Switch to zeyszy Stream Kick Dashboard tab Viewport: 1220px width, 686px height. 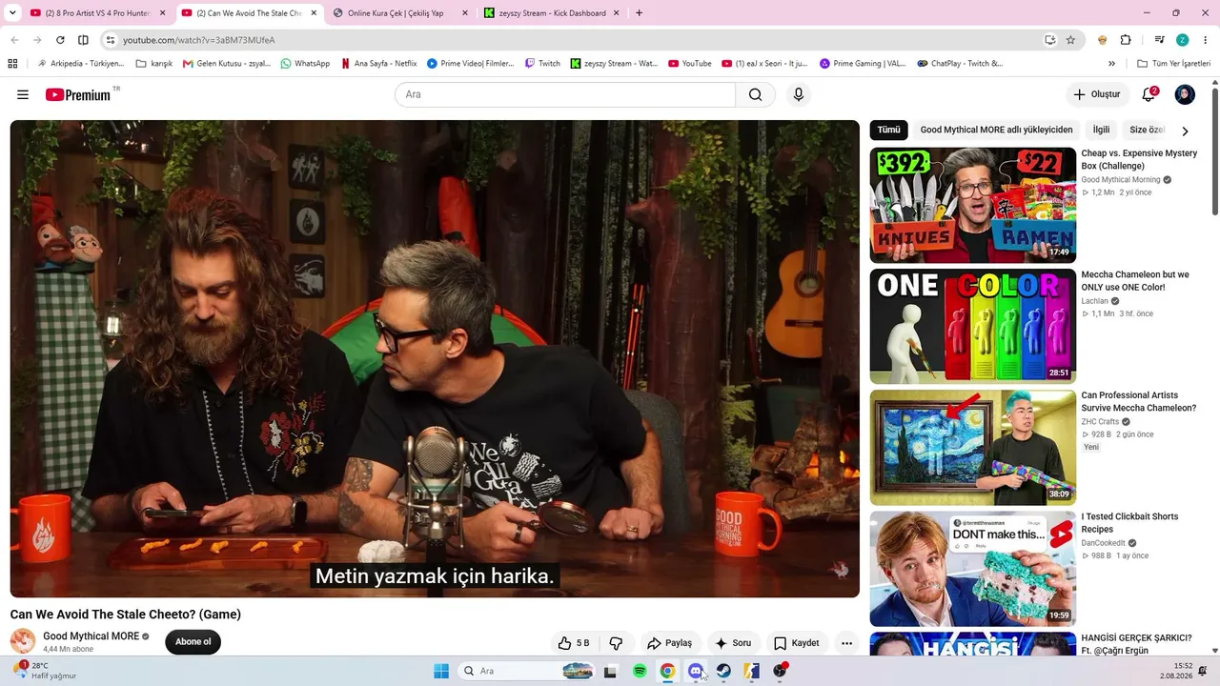coord(552,13)
